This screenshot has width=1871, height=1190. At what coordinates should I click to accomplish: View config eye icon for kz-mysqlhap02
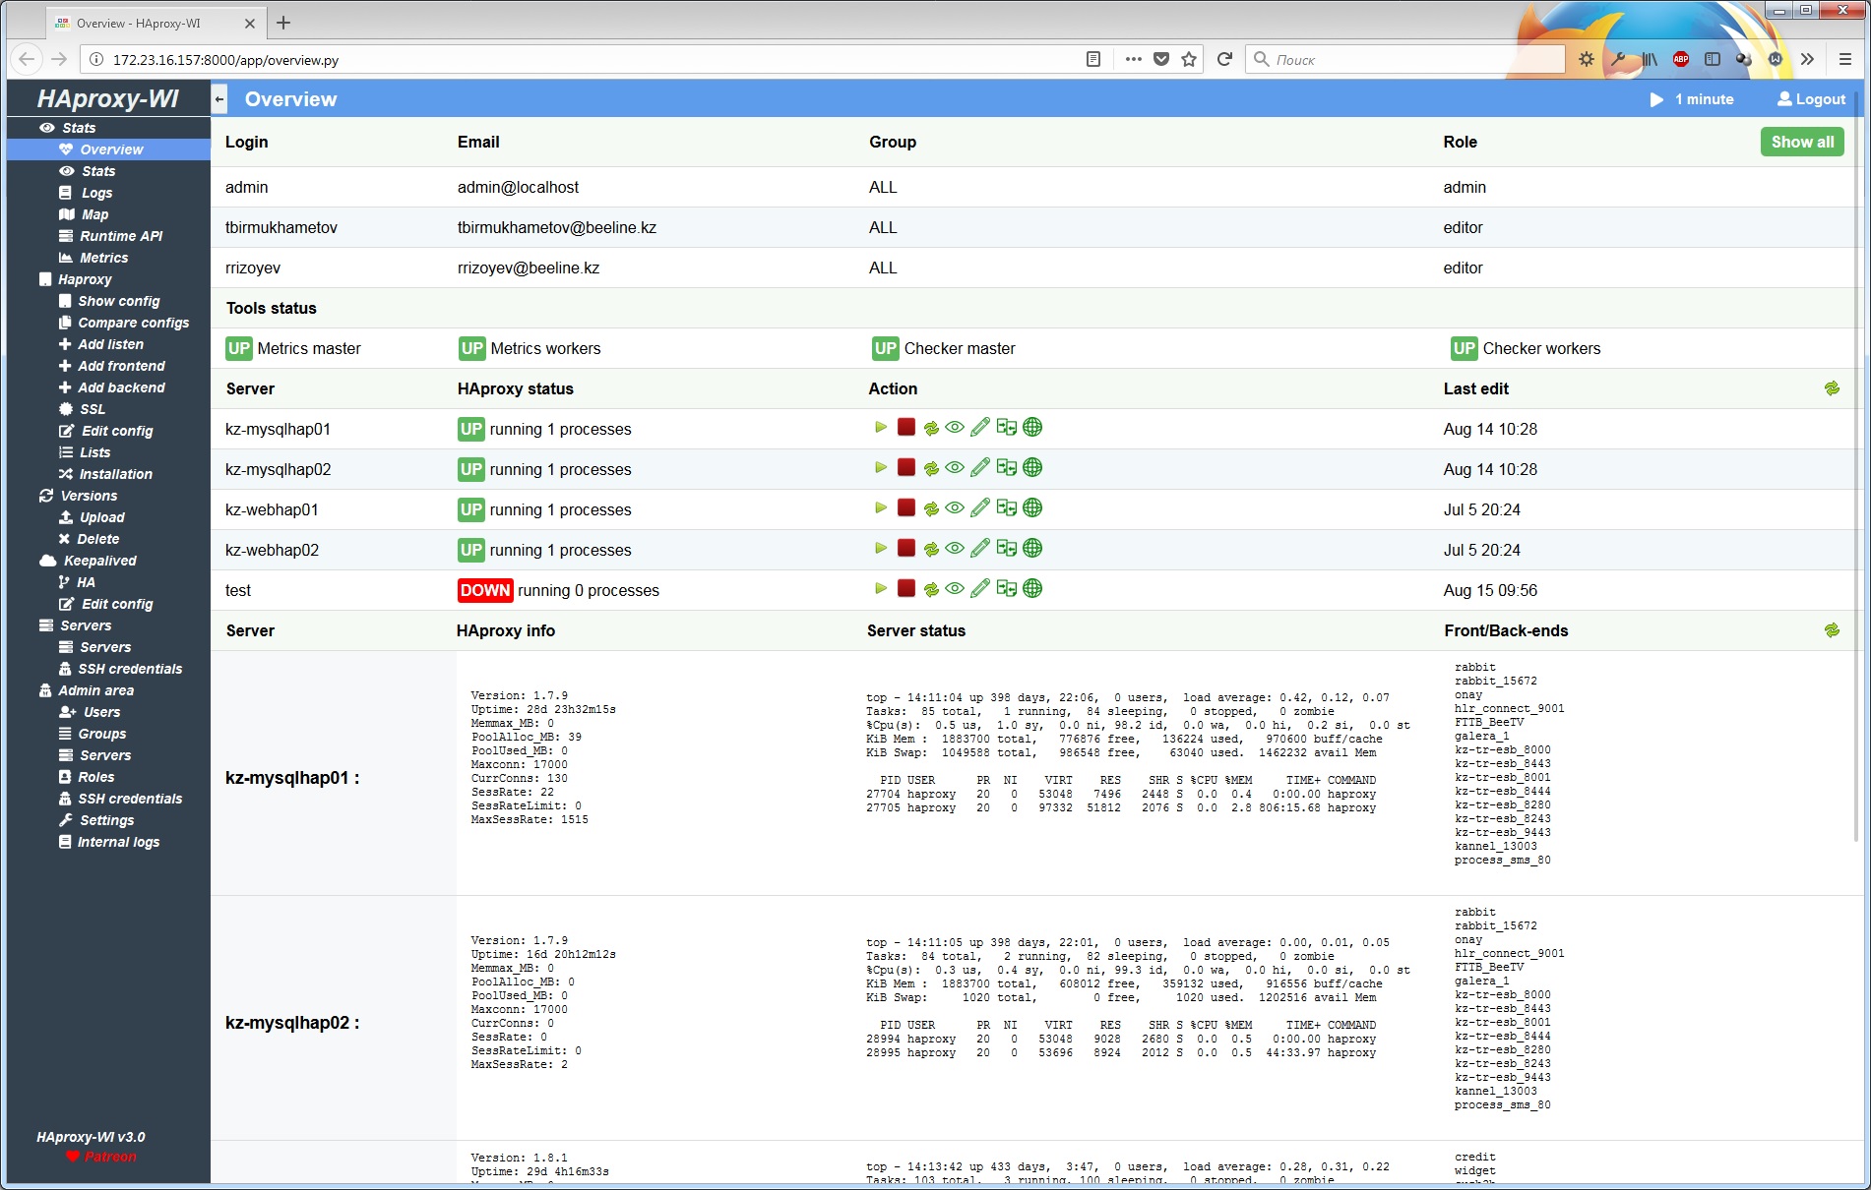click(x=955, y=468)
